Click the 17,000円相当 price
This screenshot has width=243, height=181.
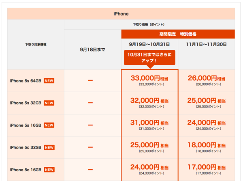(x=207, y=167)
